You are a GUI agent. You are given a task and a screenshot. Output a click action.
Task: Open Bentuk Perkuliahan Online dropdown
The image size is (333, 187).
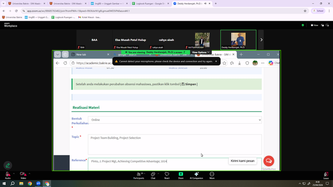(x=175, y=120)
